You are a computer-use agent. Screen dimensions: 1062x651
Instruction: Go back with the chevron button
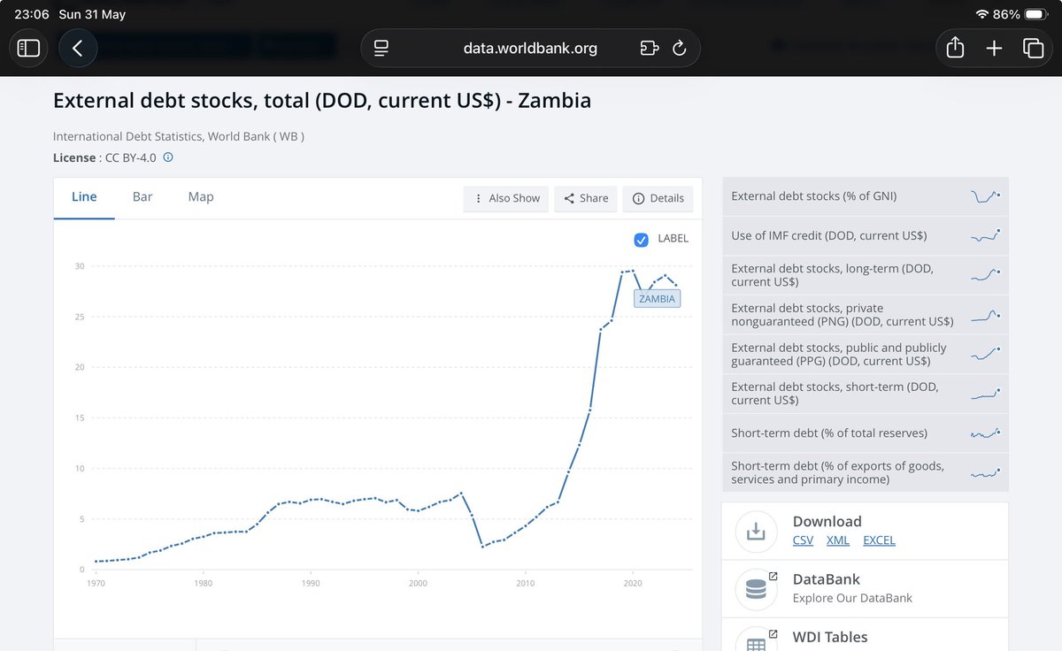tap(78, 49)
